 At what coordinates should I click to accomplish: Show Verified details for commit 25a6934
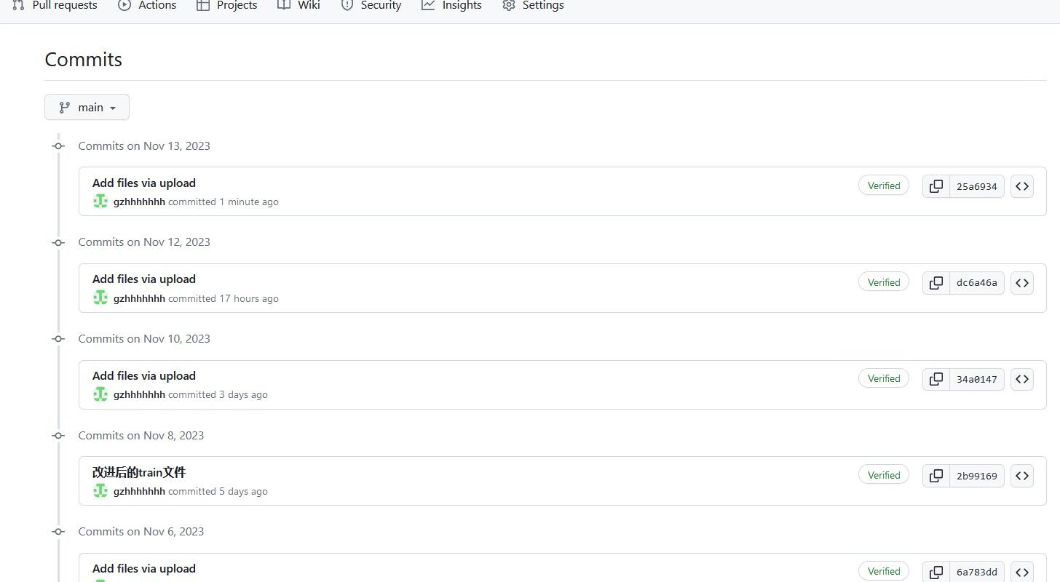coord(884,186)
